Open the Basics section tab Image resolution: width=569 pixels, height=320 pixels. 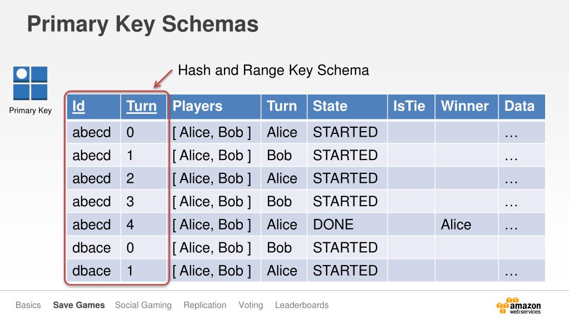pos(28,305)
